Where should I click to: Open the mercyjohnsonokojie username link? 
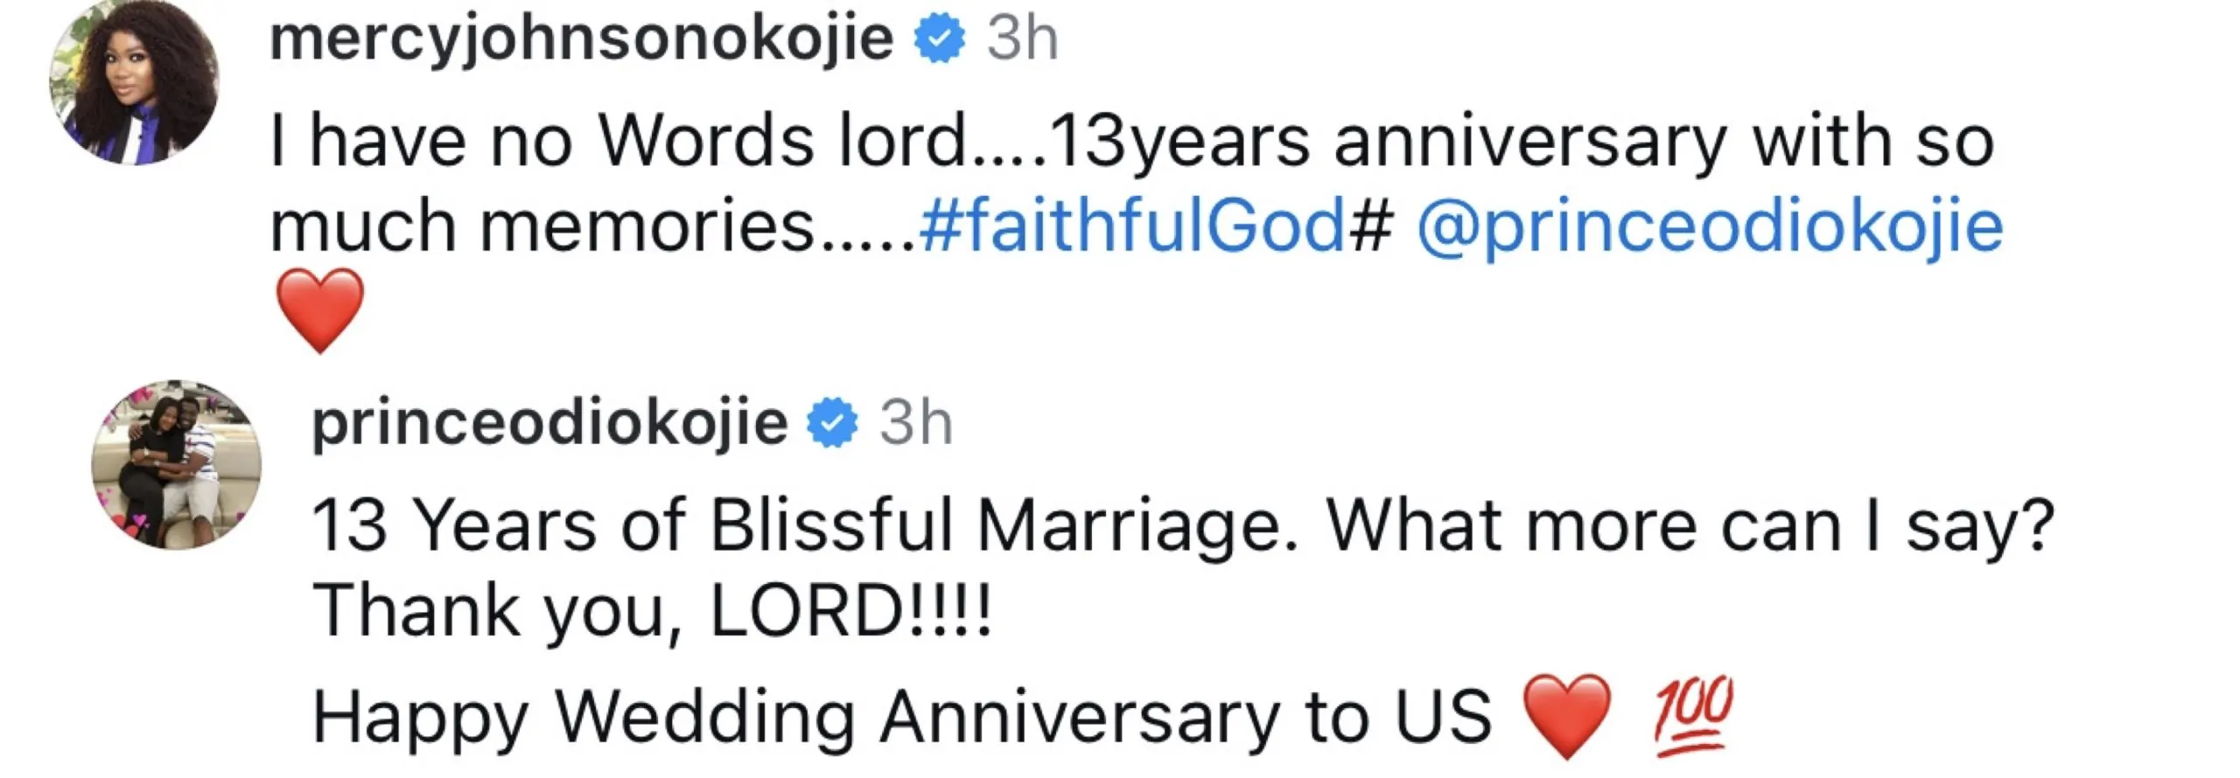click(x=582, y=40)
